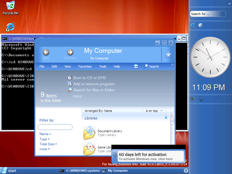Click Burn to CD or DVD link
The width and height of the screenshot is (232, 174).
[x=90, y=78]
